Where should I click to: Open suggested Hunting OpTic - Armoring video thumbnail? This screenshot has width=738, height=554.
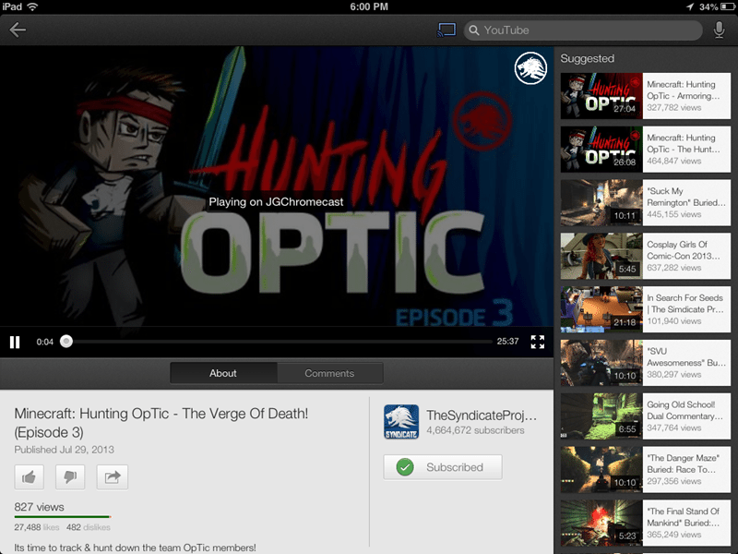click(601, 96)
